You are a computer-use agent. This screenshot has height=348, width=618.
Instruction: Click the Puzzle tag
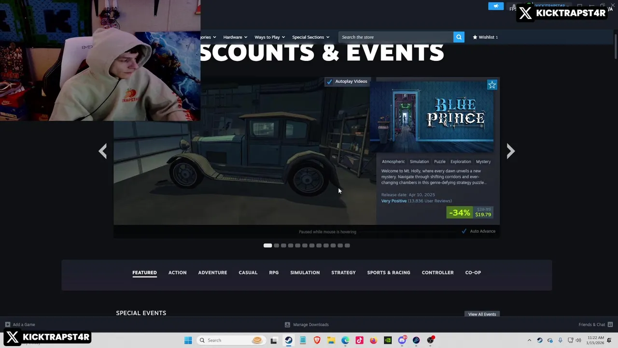(439, 161)
